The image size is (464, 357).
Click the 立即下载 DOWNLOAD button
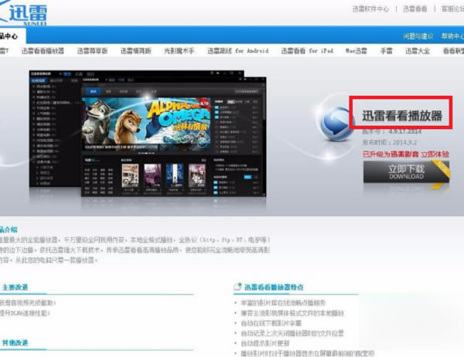click(406, 172)
